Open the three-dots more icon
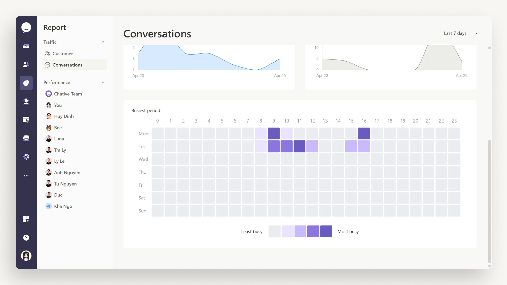The height and width of the screenshot is (285, 507). (x=26, y=176)
